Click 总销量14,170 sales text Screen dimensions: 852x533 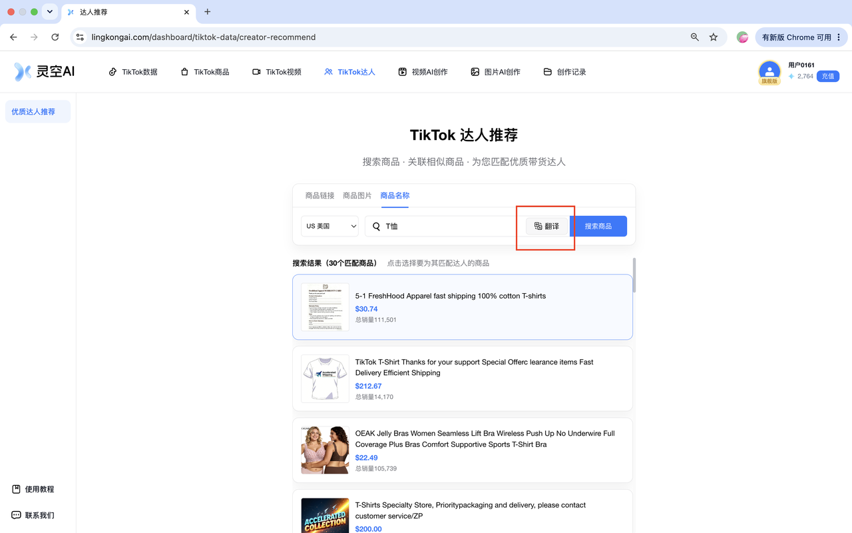(374, 397)
